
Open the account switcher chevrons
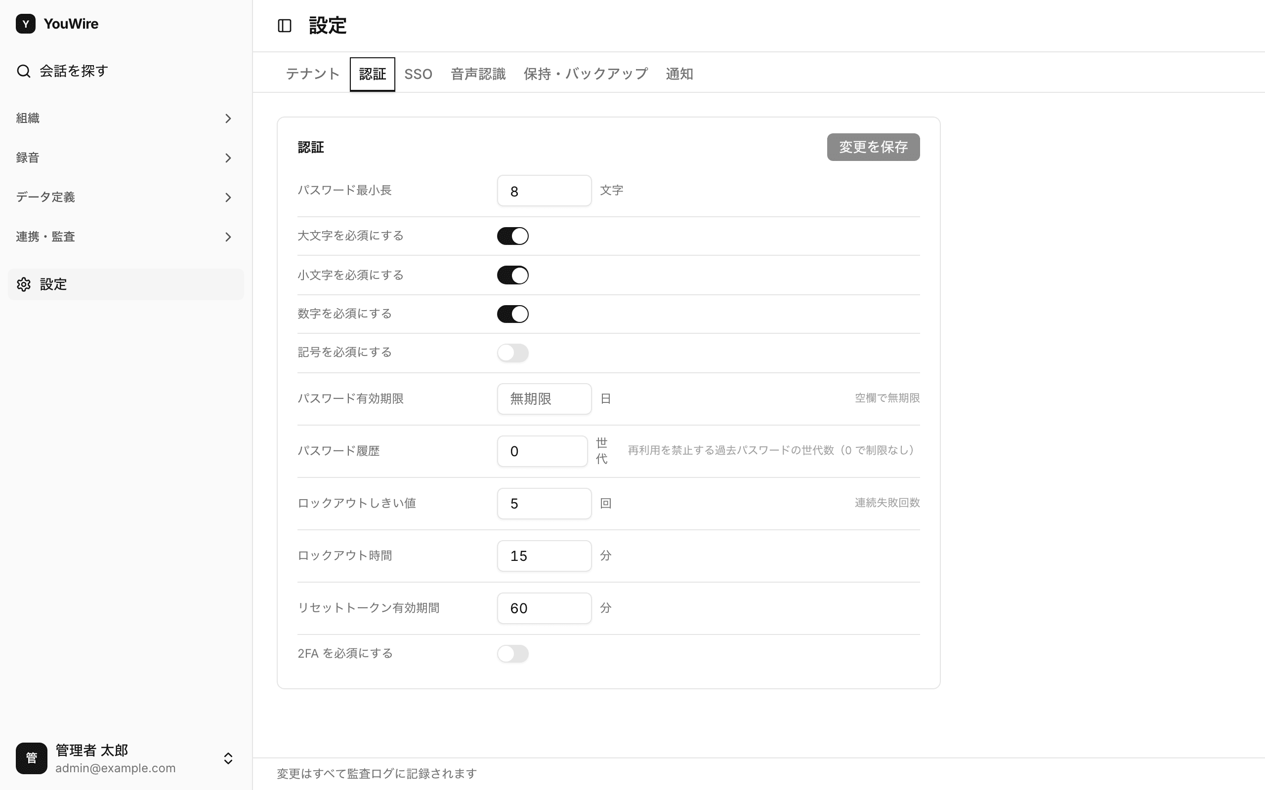(228, 758)
